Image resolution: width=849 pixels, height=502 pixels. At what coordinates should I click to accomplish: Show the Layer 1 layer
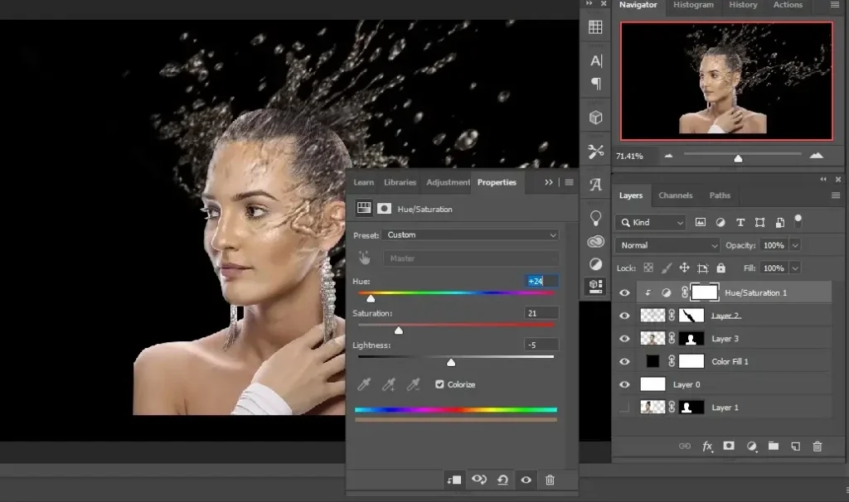[x=624, y=407]
